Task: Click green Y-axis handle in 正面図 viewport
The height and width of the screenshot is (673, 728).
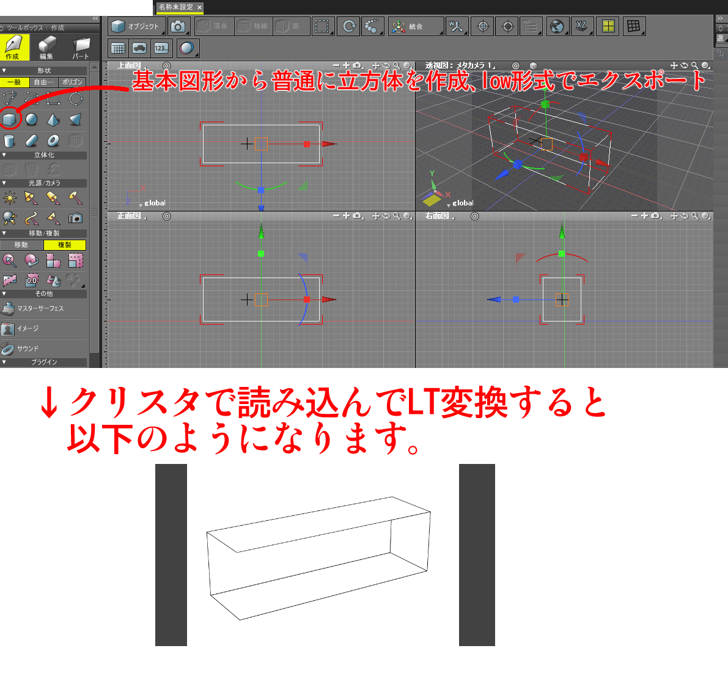Action: pos(261,254)
